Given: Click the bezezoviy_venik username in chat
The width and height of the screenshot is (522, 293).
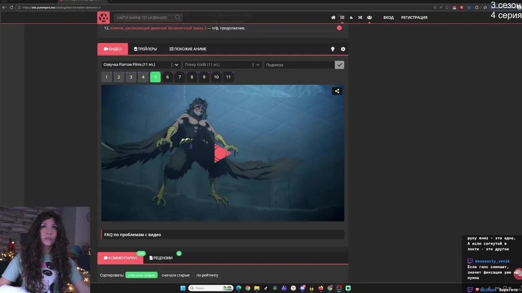Looking at the screenshot, I should 492,261.
